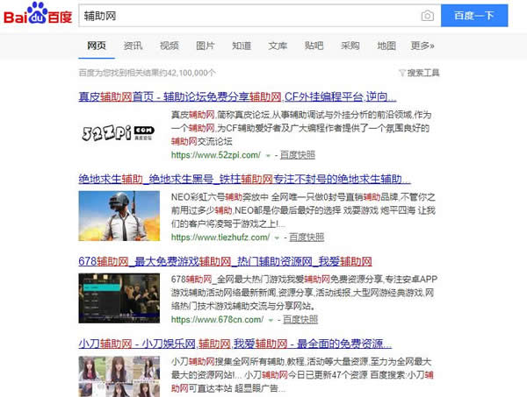This screenshot has height=397, width=527.
Task: Click the 52zpi logo thumbnail
Action: 119,133
